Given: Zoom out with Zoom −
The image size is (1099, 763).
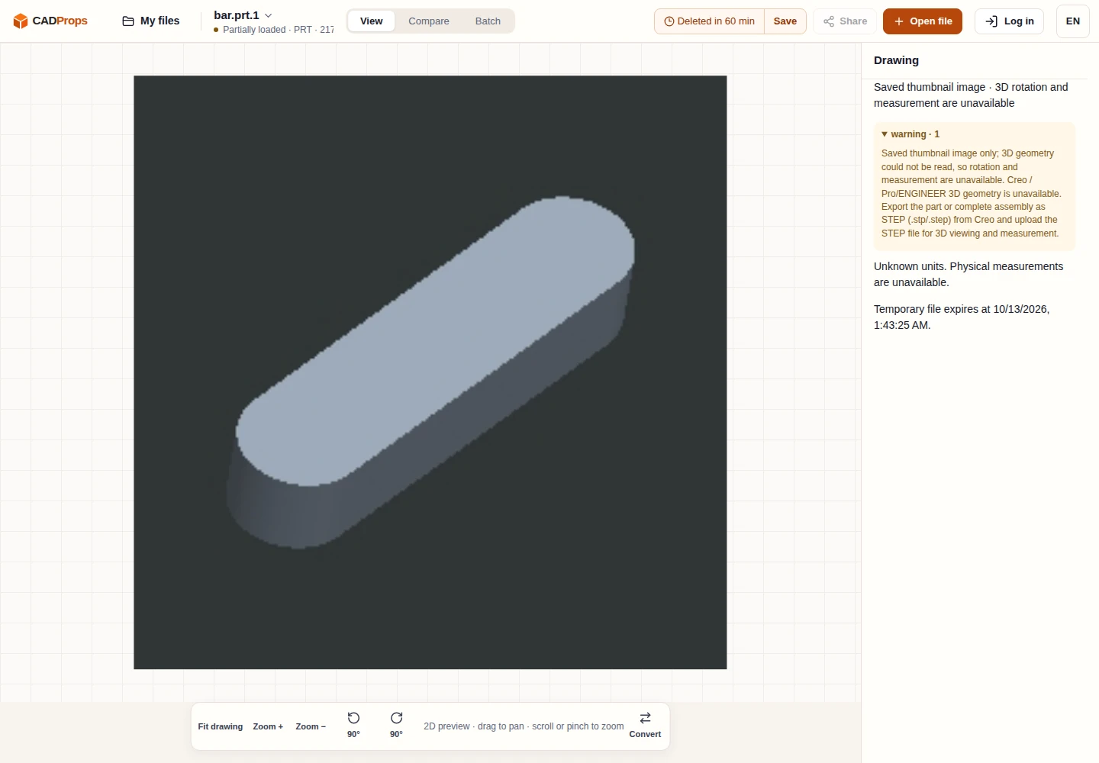Looking at the screenshot, I should [311, 726].
